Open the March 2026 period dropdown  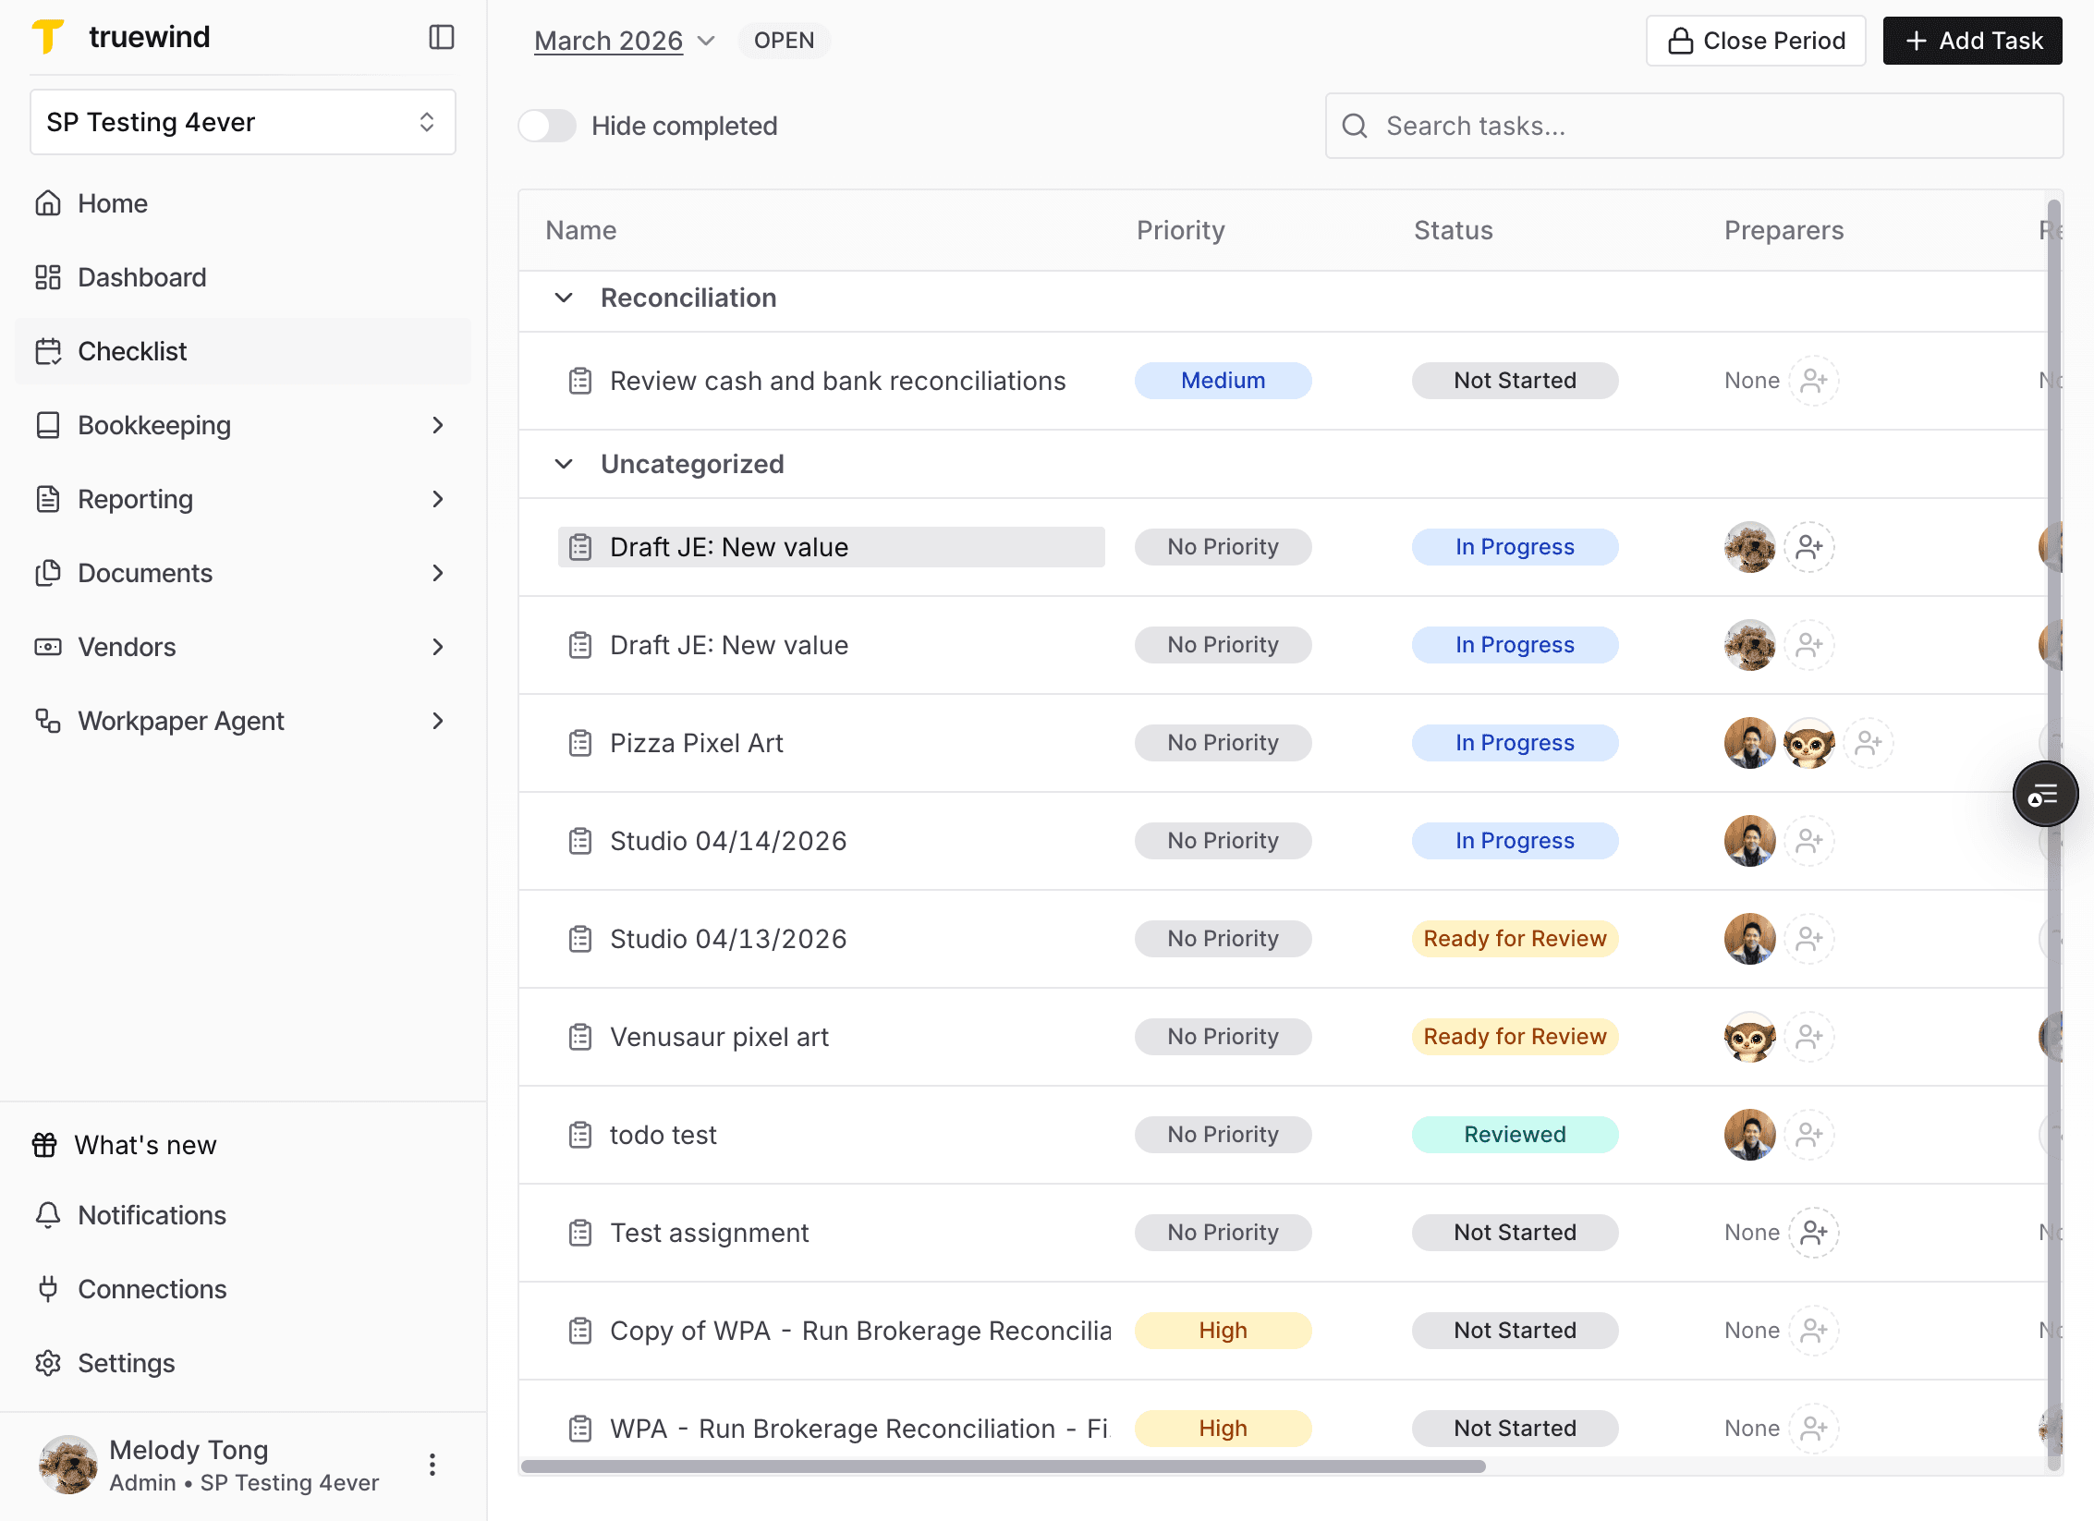point(625,41)
